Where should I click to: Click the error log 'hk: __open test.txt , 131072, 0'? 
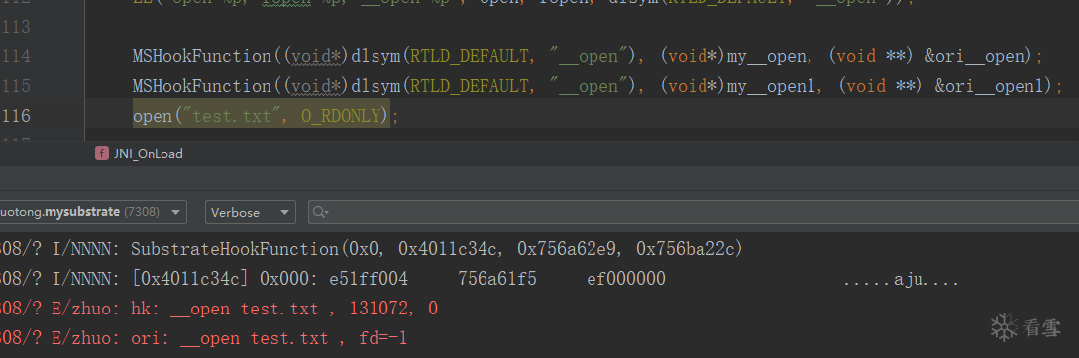coord(284,310)
